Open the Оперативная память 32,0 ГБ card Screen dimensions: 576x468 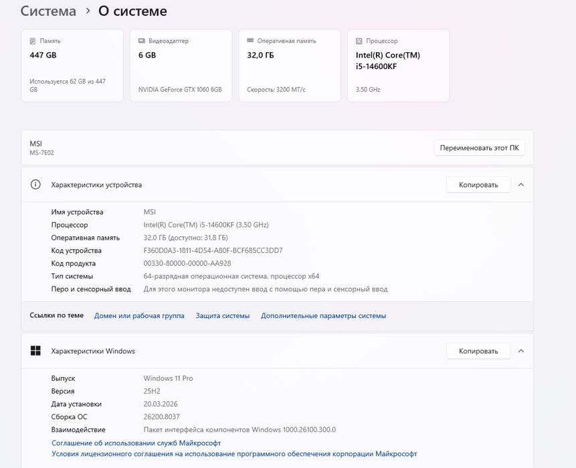click(x=290, y=66)
